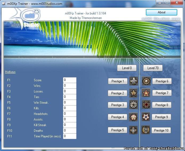Click the Win Streak input box

(x=70, y=102)
